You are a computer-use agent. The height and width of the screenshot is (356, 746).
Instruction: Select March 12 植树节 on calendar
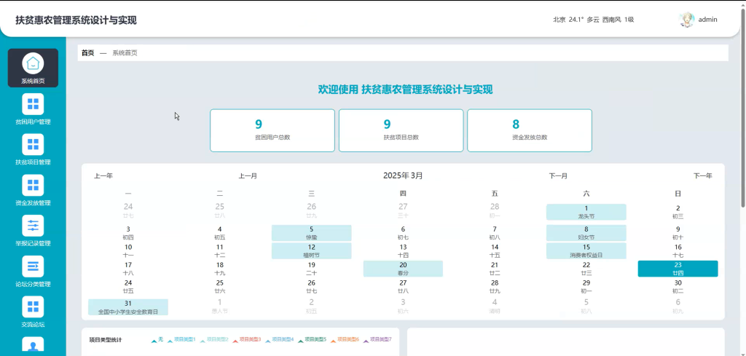(x=311, y=251)
